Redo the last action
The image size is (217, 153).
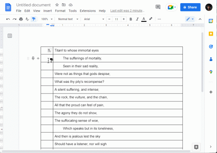14,19
